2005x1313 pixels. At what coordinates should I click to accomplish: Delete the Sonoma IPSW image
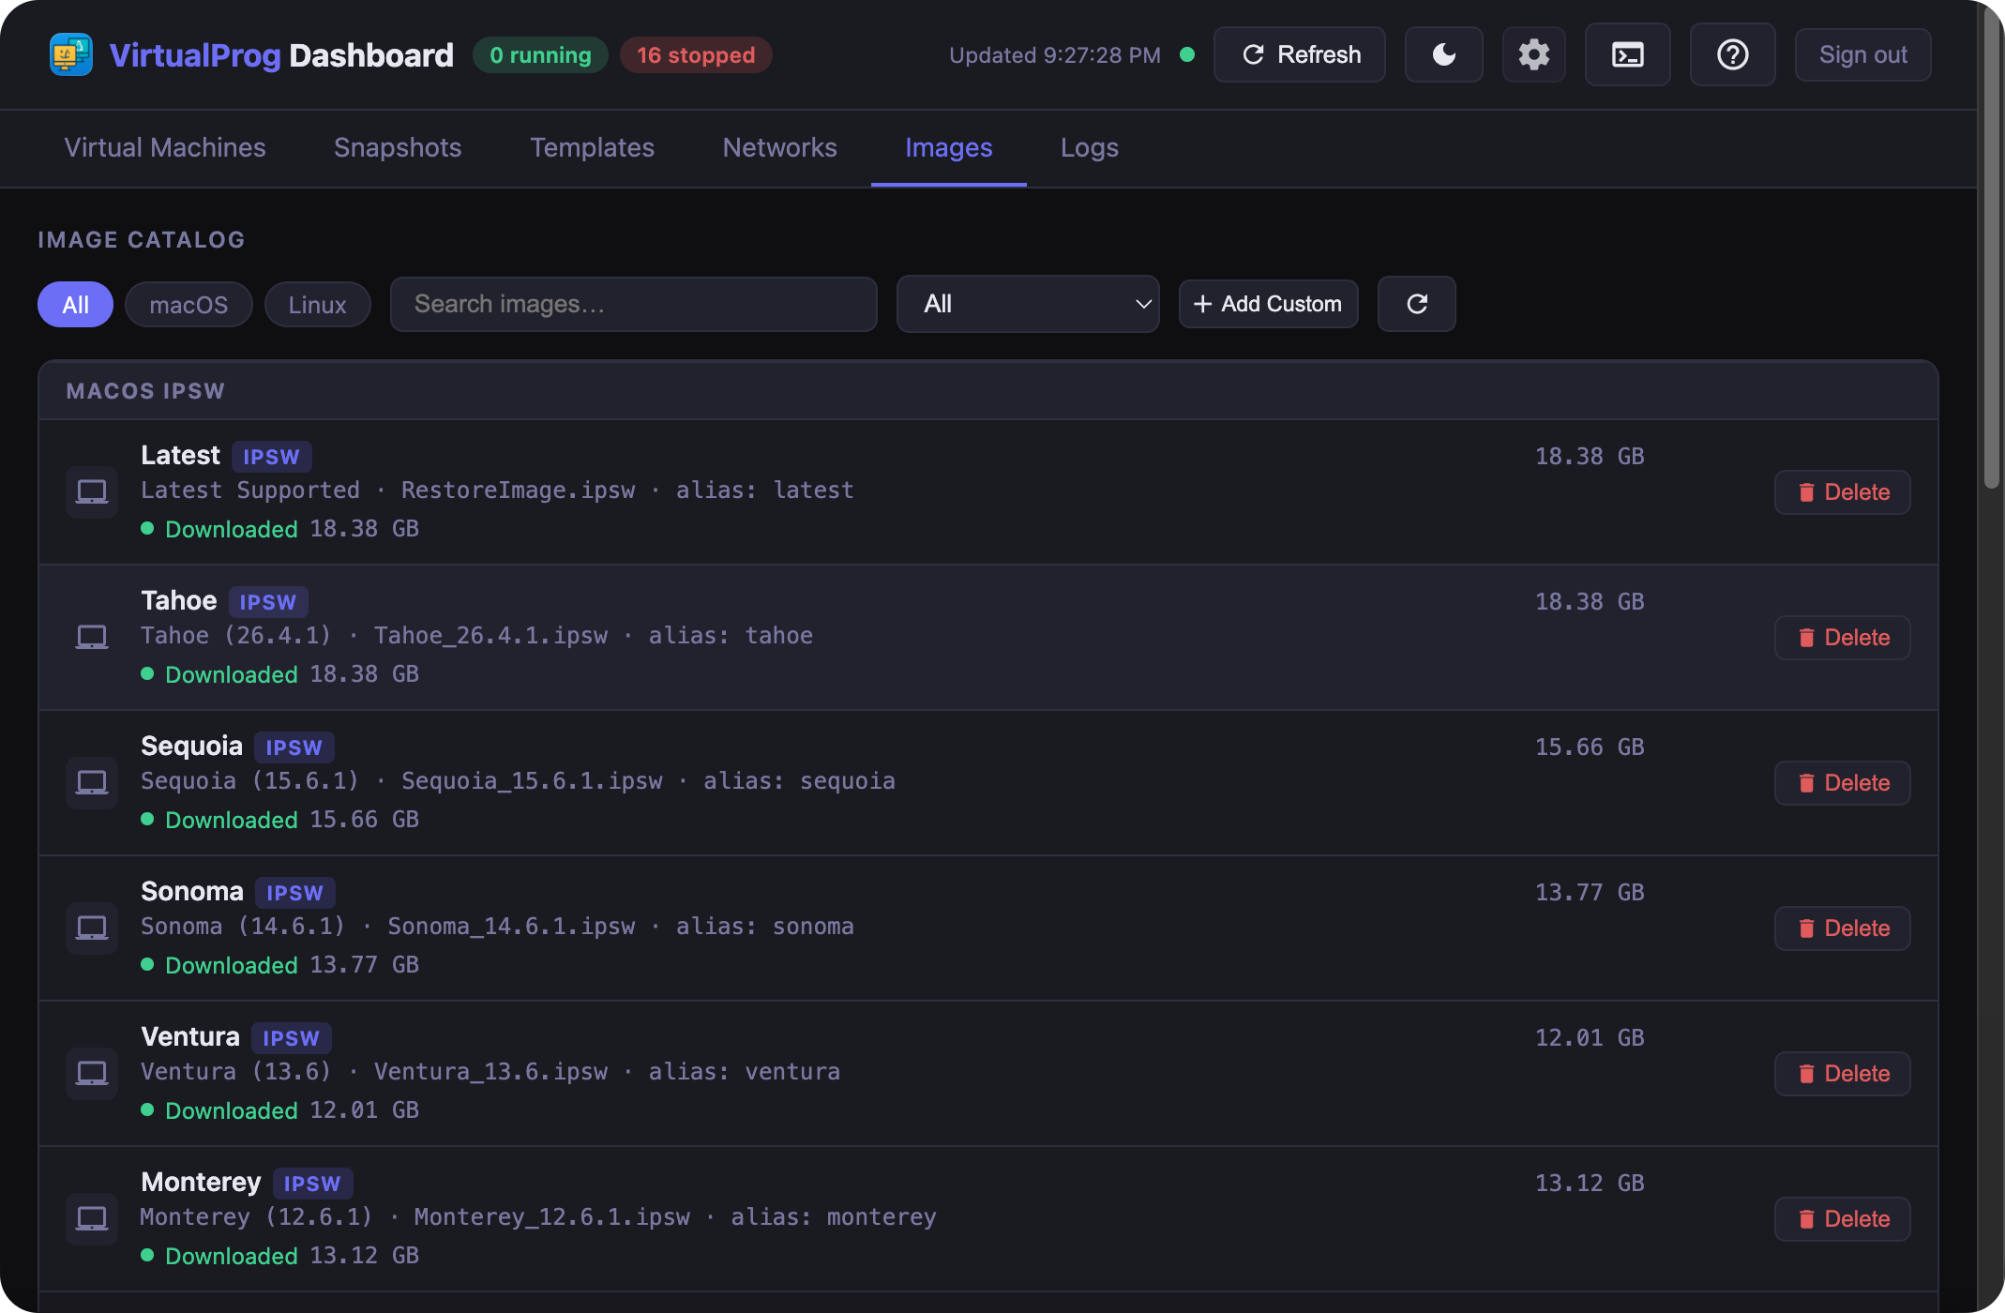pyautogui.click(x=1842, y=928)
